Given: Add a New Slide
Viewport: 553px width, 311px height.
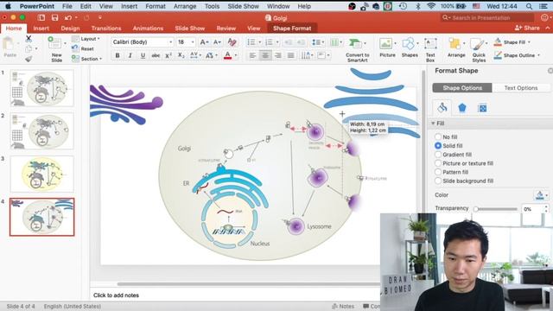Looking at the screenshot, I should (x=56, y=50).
